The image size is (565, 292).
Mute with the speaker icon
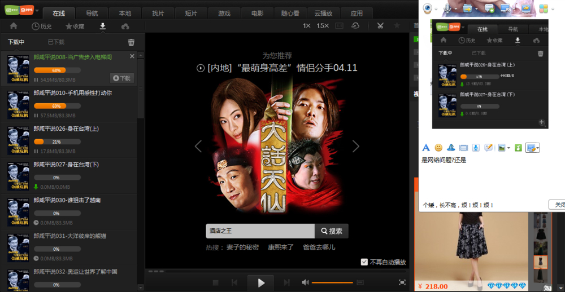(306, 282)
